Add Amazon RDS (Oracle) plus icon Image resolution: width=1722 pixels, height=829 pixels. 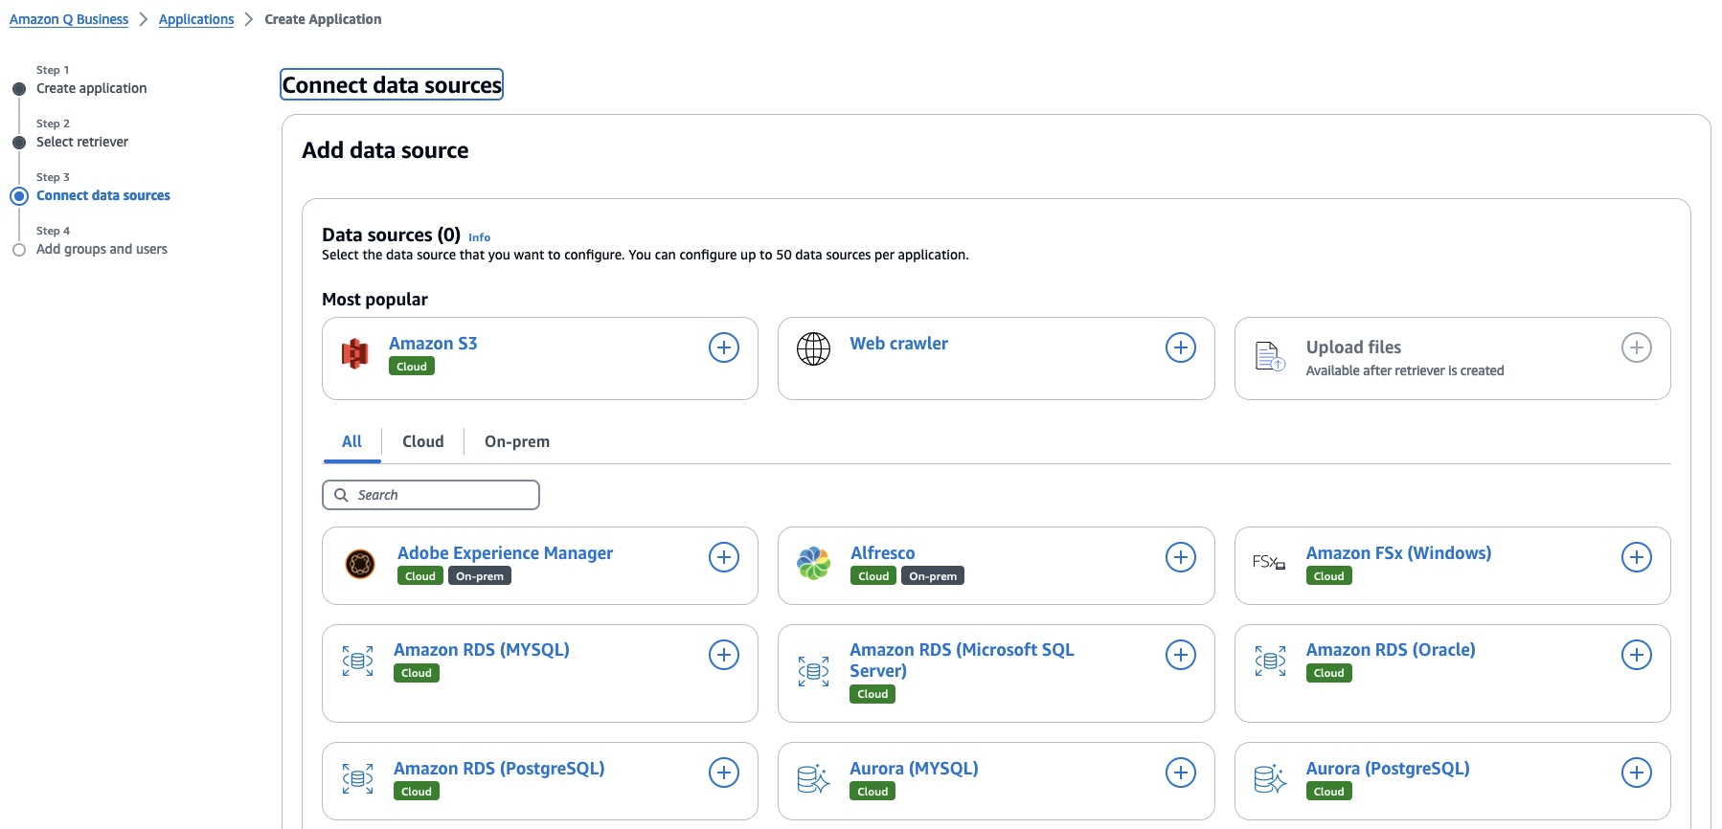[1637, 655]
